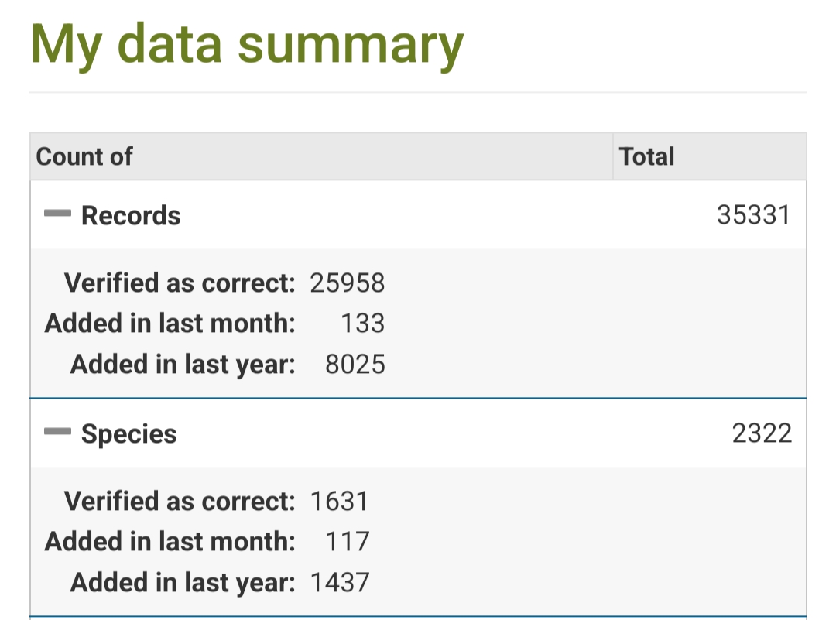Select the Species total 2322
836x620 pixels.
[762, 433]
